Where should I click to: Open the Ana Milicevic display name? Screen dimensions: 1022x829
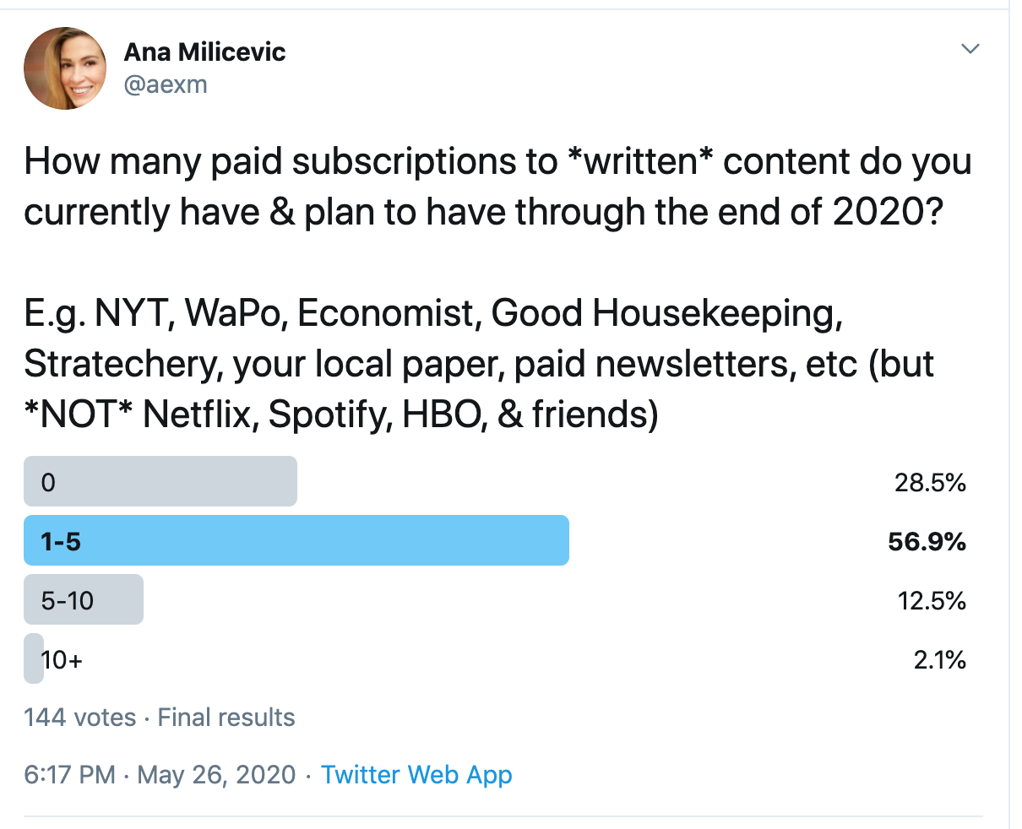pos(204,52)
